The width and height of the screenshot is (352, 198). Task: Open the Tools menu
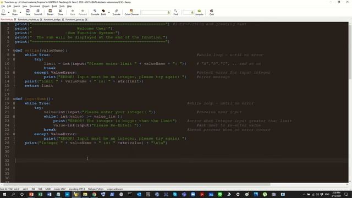[62, 6]
